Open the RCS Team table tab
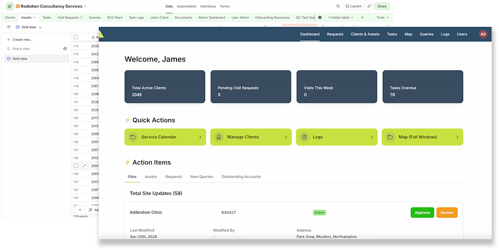499x250 pixels. [x=115, y=18]
